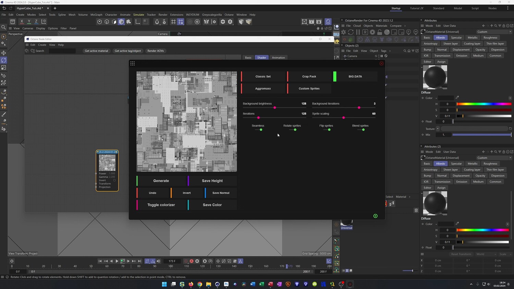Open the Custom dropdown in lower Attributes panel
The width and height of the screenshot is (514, 289).
[494, 158]
